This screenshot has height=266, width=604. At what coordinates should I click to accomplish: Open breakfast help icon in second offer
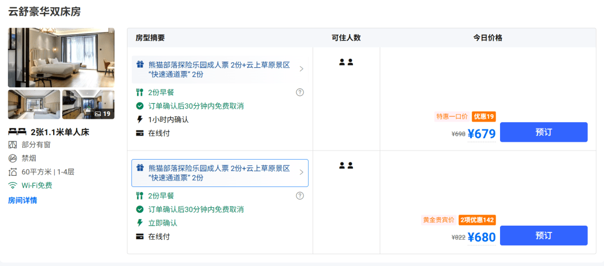tap(300, 195)
